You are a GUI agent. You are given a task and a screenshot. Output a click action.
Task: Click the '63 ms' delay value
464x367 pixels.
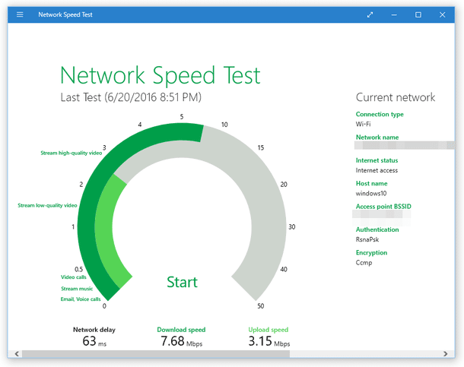pos(94,341)
